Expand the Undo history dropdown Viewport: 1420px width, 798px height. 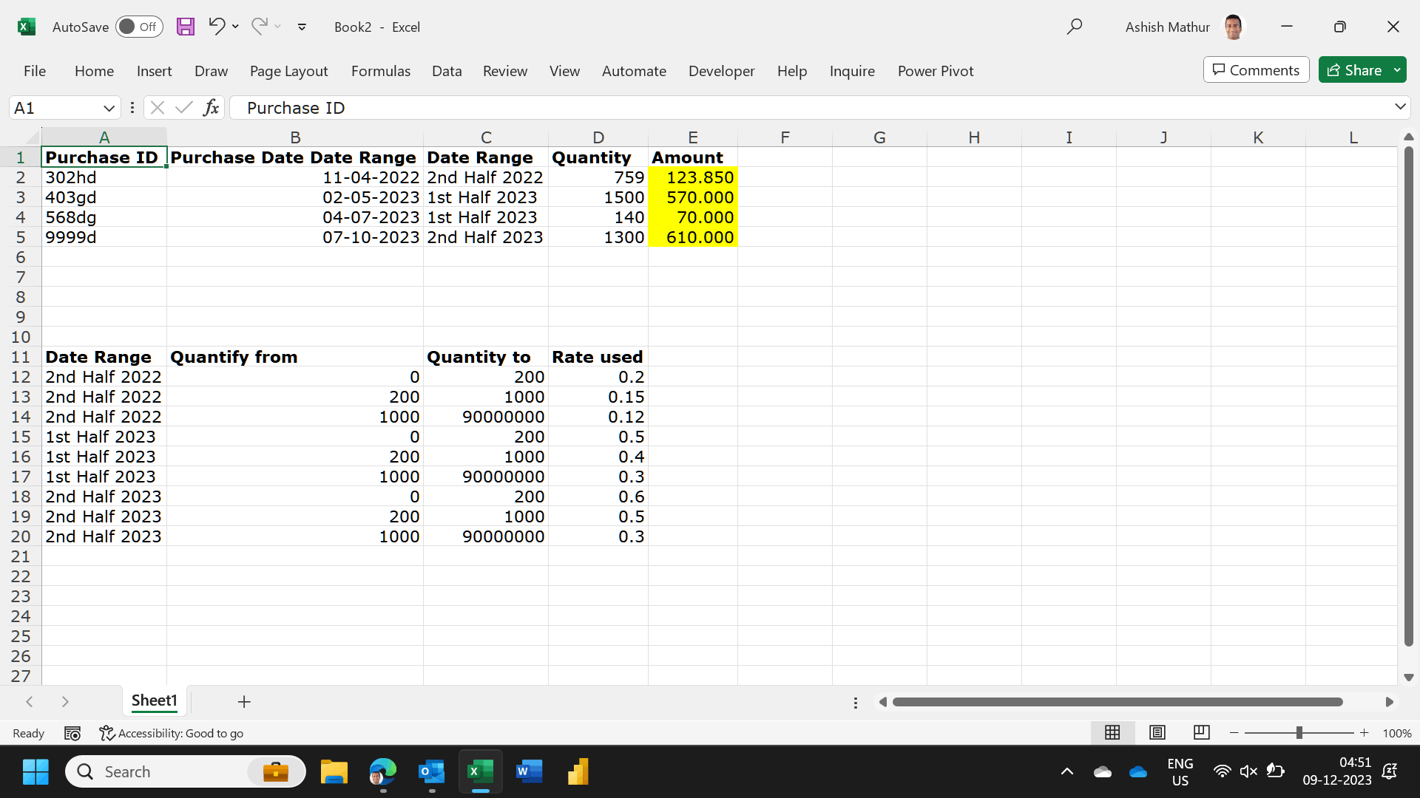[235, 27]
